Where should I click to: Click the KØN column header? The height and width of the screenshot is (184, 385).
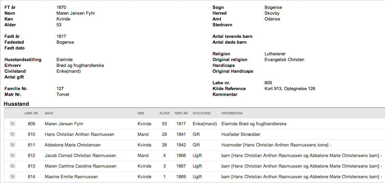141,113
